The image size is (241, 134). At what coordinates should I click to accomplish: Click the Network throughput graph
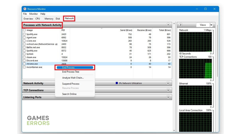[x=195, y=42]
